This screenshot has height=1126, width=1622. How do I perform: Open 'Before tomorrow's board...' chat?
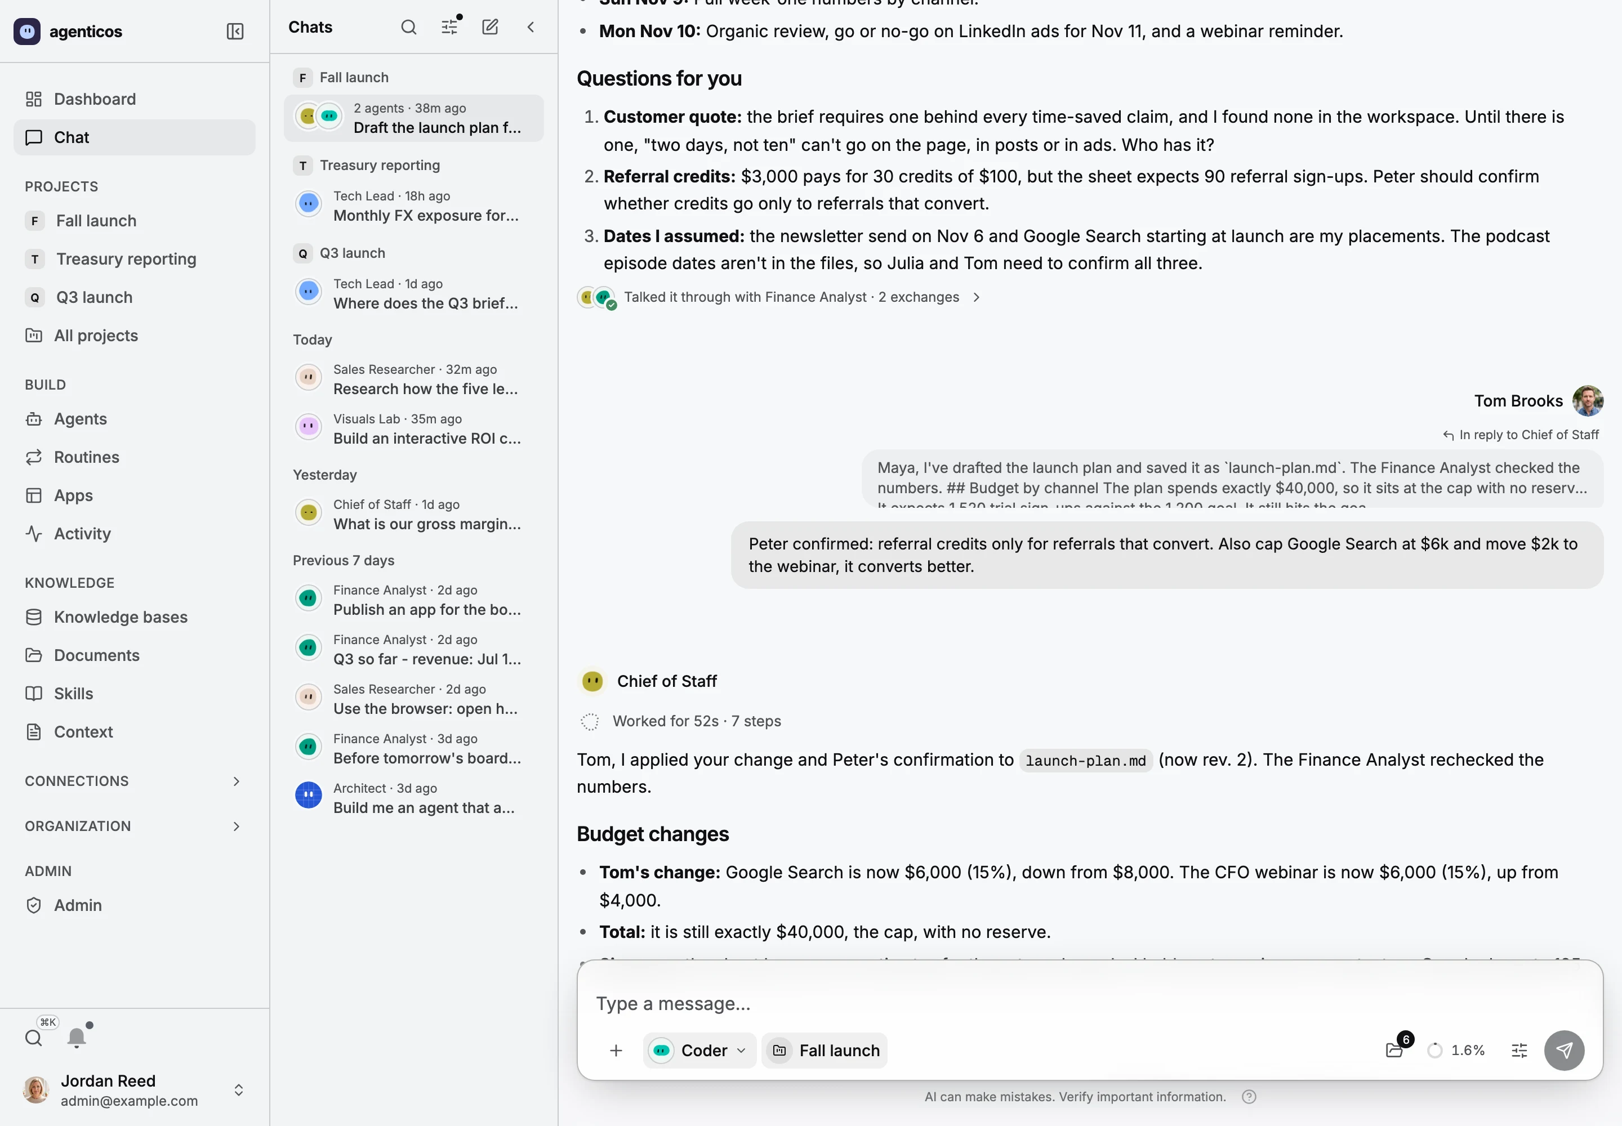[x=413, y=749]
